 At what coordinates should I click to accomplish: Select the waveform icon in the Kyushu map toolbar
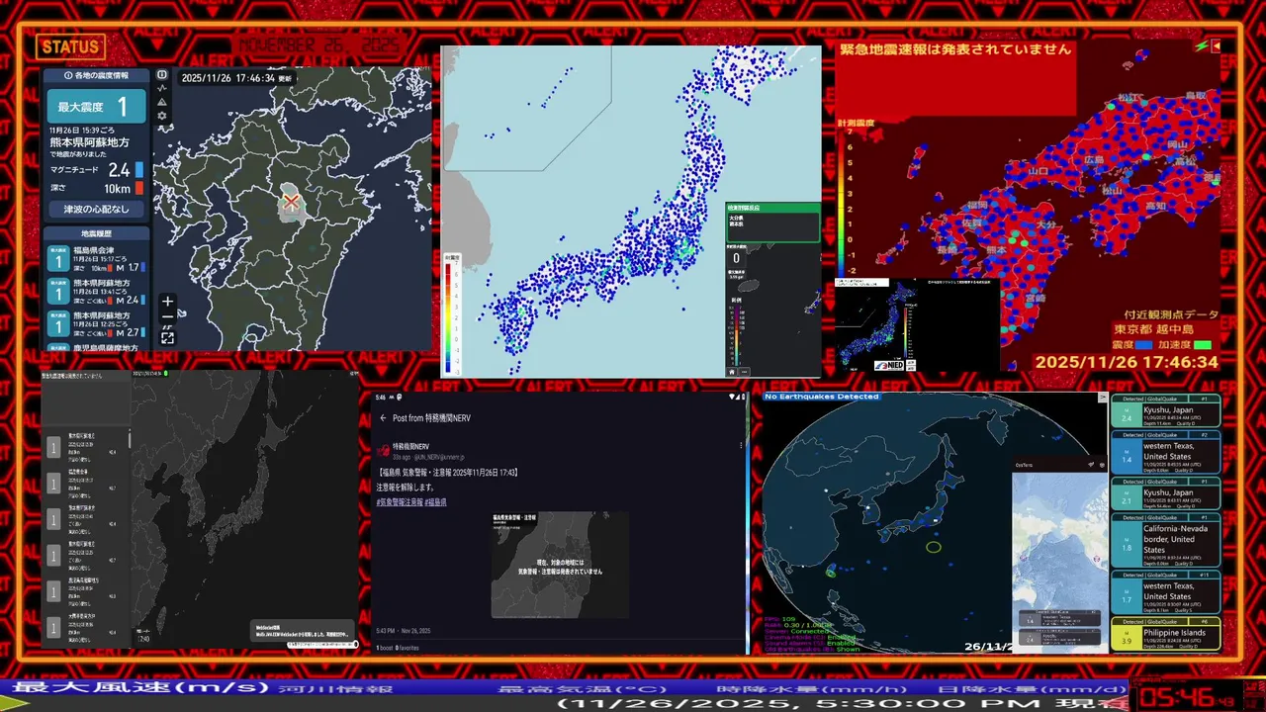pyautogui.click(x=162, y=88)
